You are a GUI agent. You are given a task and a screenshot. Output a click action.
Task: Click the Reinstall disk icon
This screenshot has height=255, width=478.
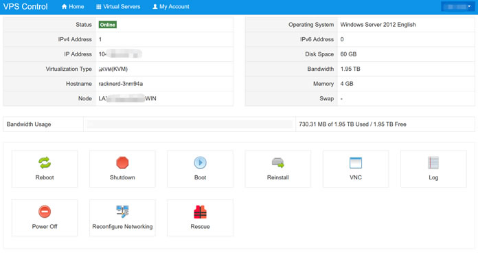277,163
